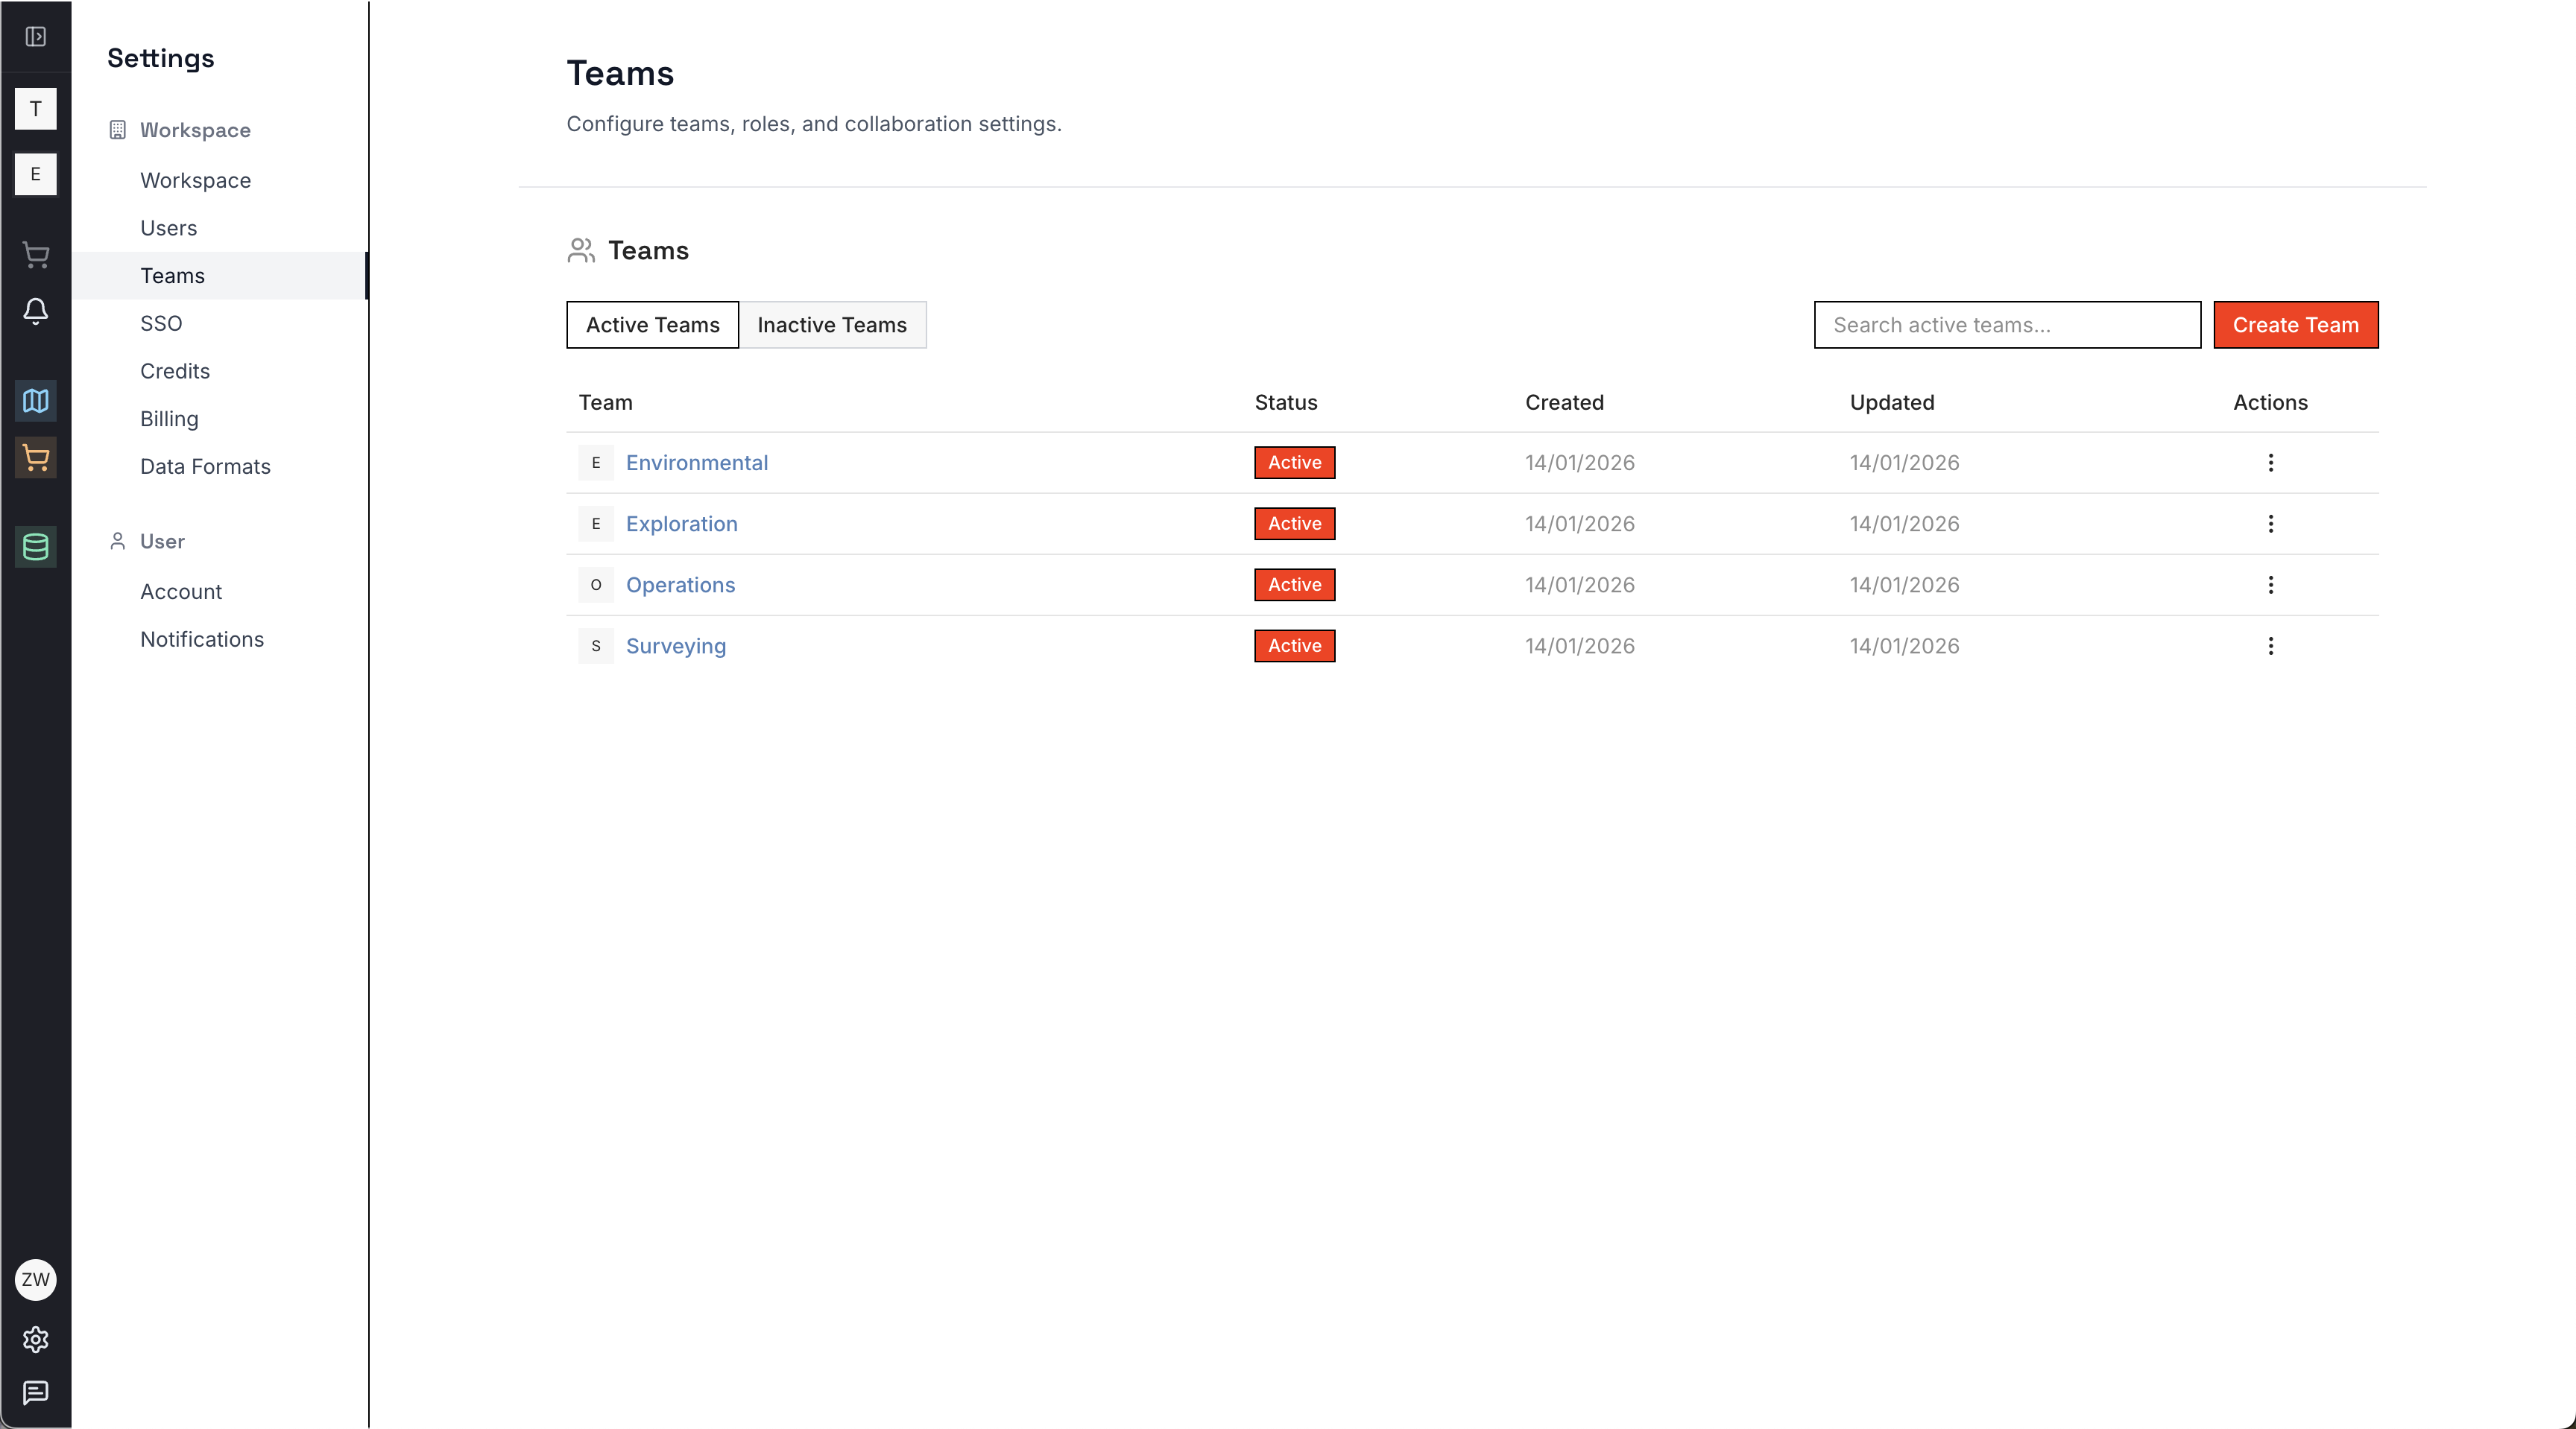The image size is (2576, 1429).
Task: Open actions menu for Operations team
Action: coord(2271,585)
